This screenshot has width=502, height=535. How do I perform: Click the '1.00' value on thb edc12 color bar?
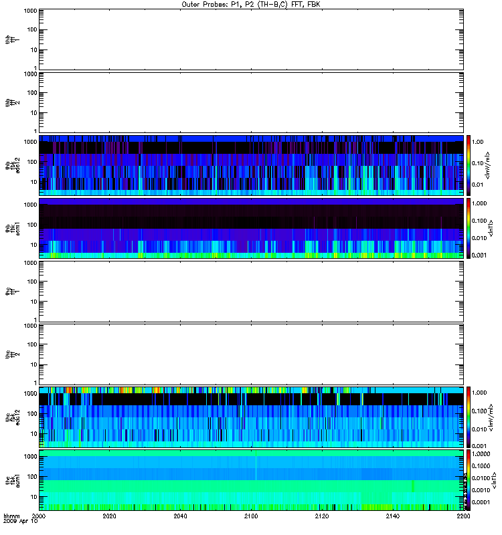478,142
